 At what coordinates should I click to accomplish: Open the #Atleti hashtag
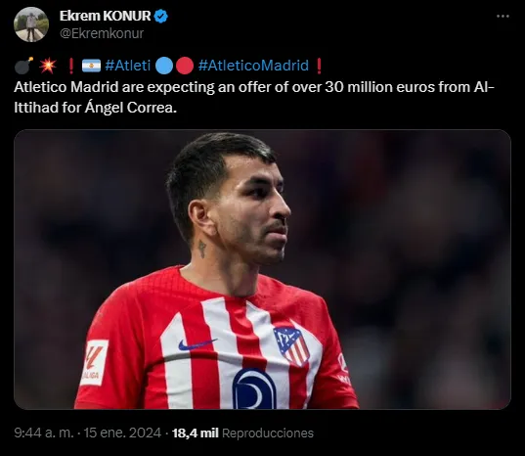pos(128,66)
